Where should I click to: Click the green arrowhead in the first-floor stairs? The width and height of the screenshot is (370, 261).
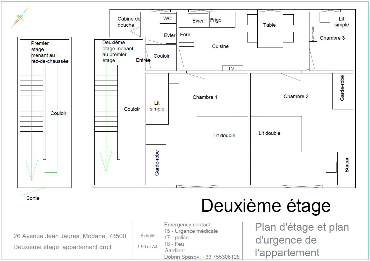(x=32, y=170)
